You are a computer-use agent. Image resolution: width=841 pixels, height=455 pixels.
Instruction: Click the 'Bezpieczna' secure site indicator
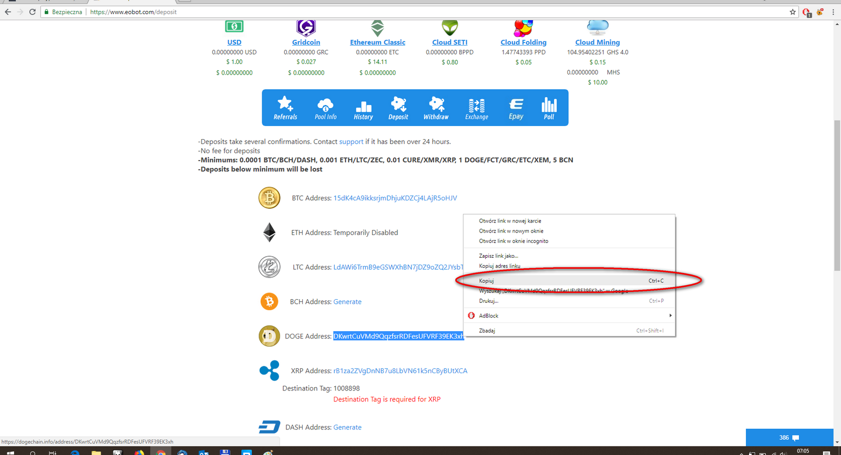(63, 12)
